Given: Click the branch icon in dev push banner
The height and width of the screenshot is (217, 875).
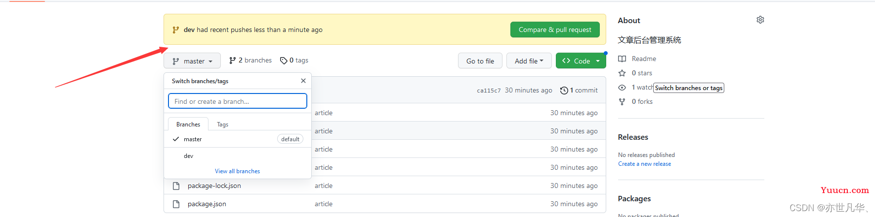Looking at the screenshot, I should click(175, 30).
